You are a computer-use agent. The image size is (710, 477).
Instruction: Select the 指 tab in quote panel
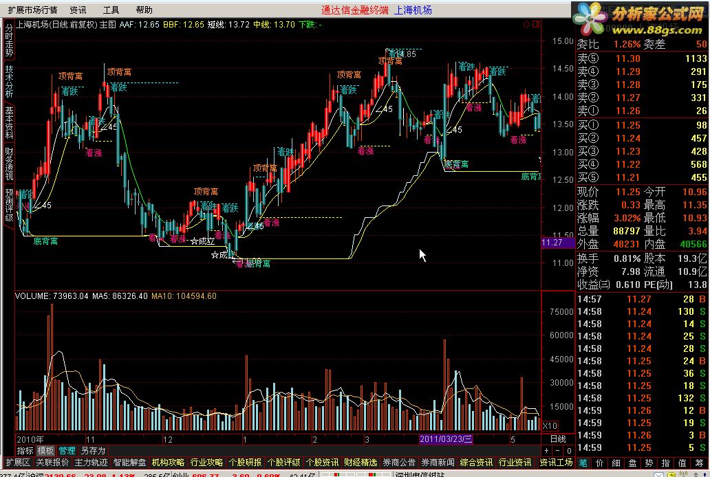click(666, 463)
